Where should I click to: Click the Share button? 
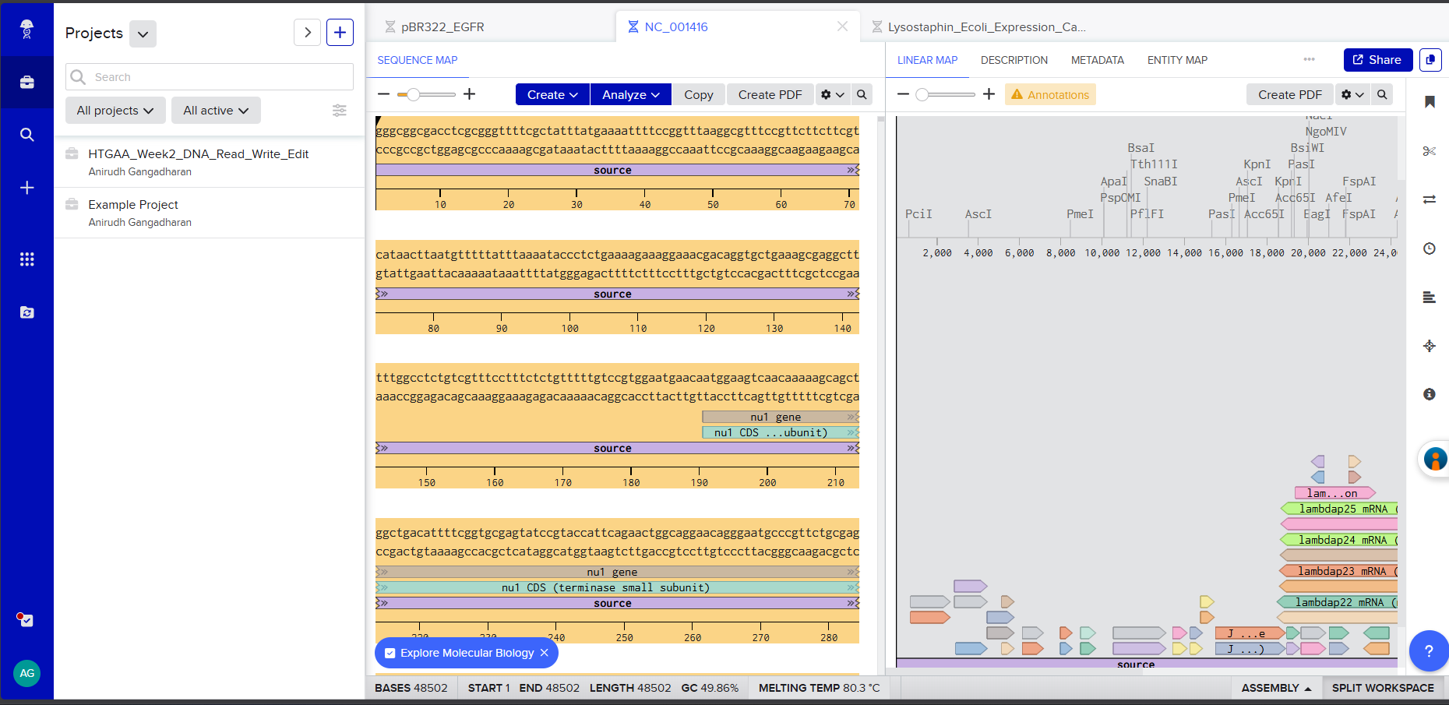pos(1377,60)
